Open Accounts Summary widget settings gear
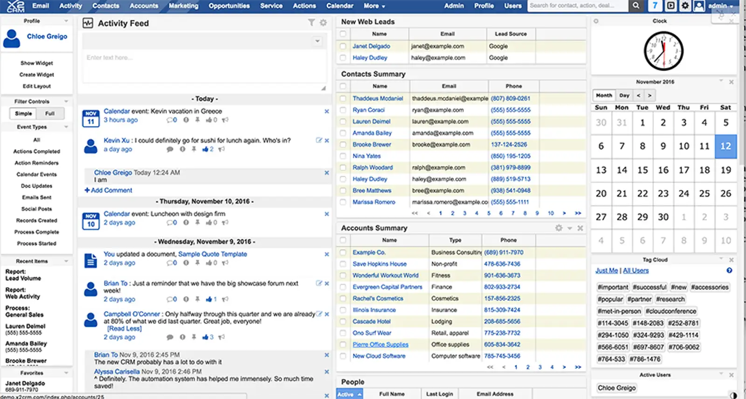The width and height of the screenshot is (746, 399). pos(559,228)
